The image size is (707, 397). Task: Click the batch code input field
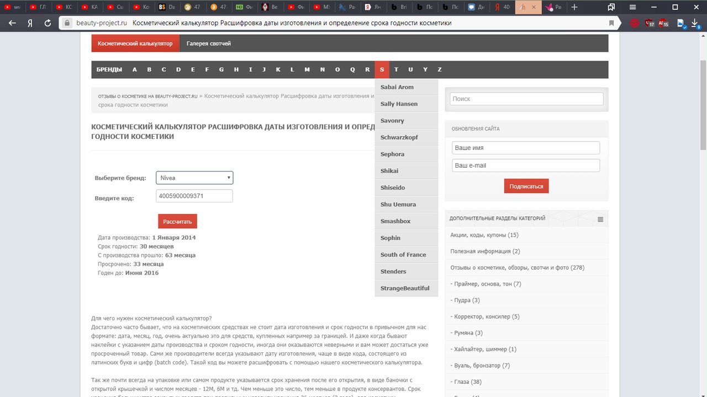(x=194, y=196)
